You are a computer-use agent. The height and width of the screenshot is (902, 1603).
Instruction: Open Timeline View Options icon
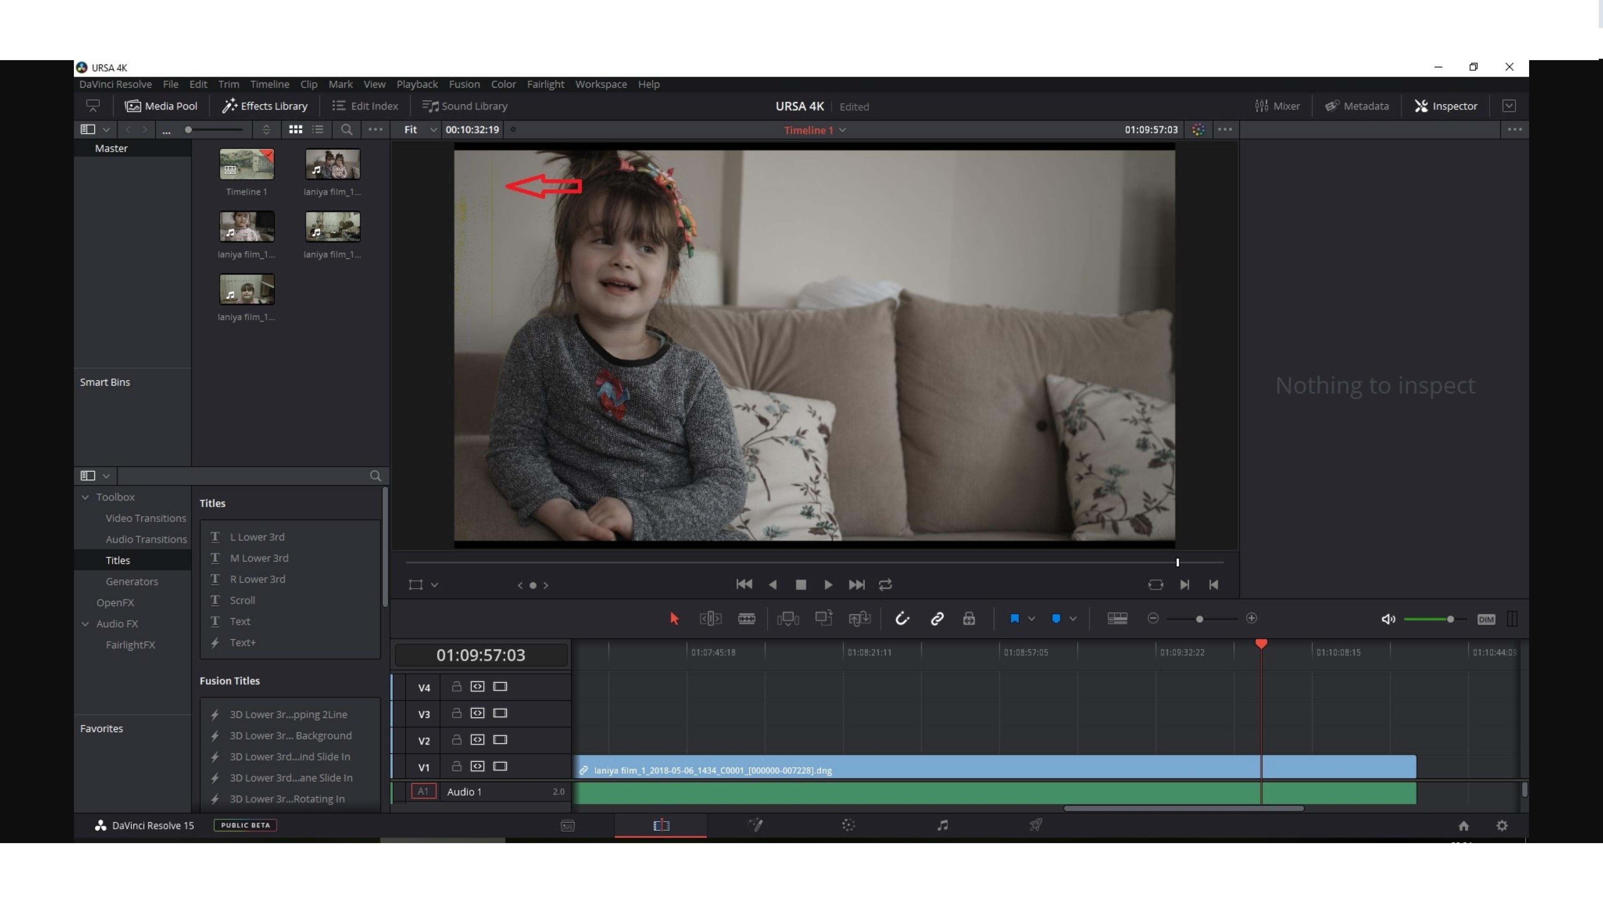1117,619
